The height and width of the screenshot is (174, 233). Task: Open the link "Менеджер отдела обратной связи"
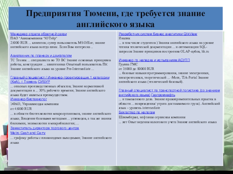tap(38, 34)
